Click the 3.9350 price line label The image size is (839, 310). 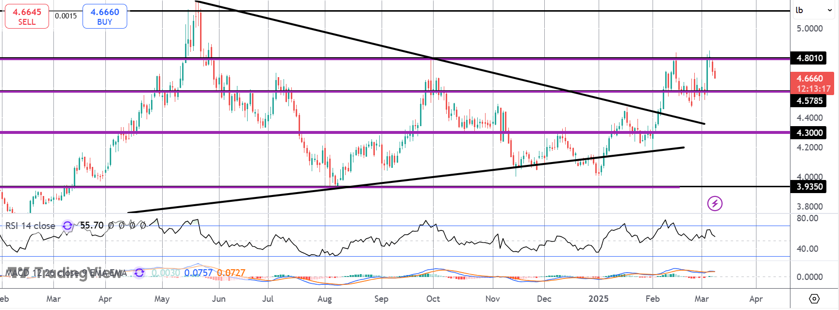pyautogui.click(x=809, y=186)
